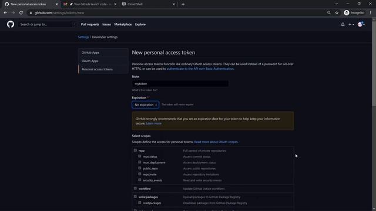Open the Incognito profile indicator
The width and height of the screenshot is (376, 211).
[x=354, y=13]
